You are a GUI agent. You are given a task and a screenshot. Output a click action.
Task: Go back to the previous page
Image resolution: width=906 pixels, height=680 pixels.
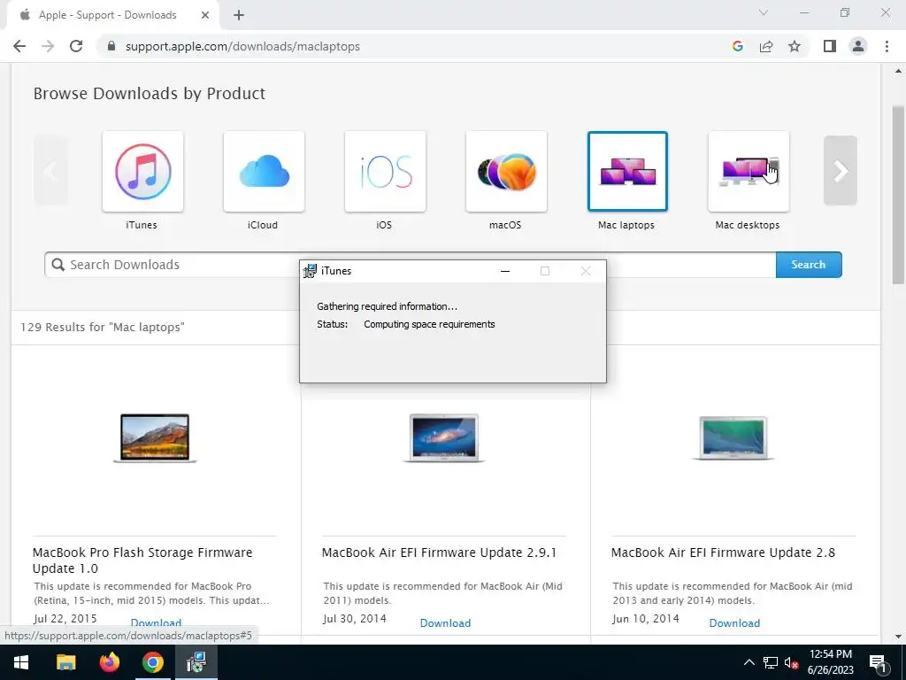point(19,46)
